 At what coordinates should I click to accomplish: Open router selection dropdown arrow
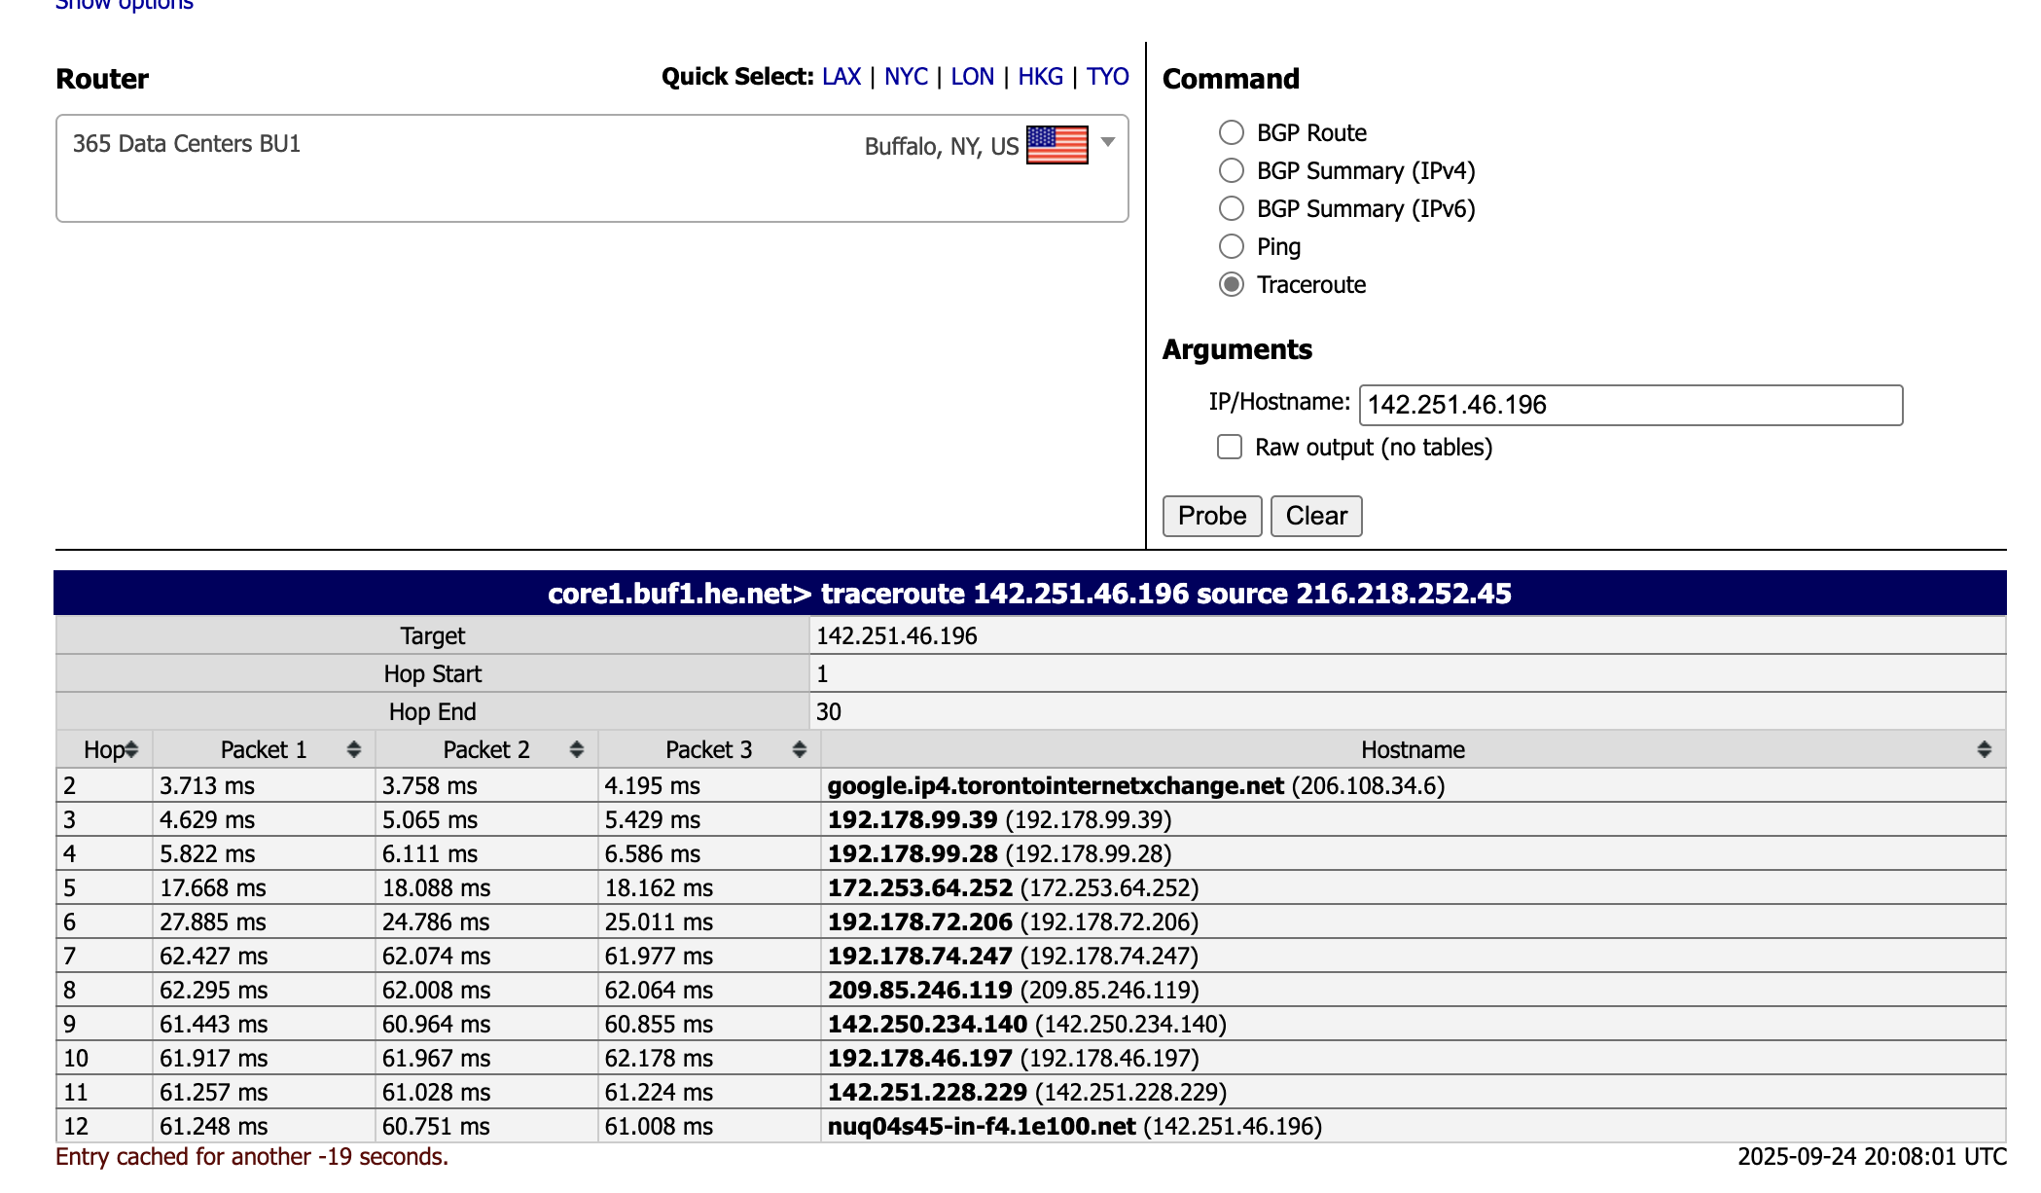coord(1107,143)
